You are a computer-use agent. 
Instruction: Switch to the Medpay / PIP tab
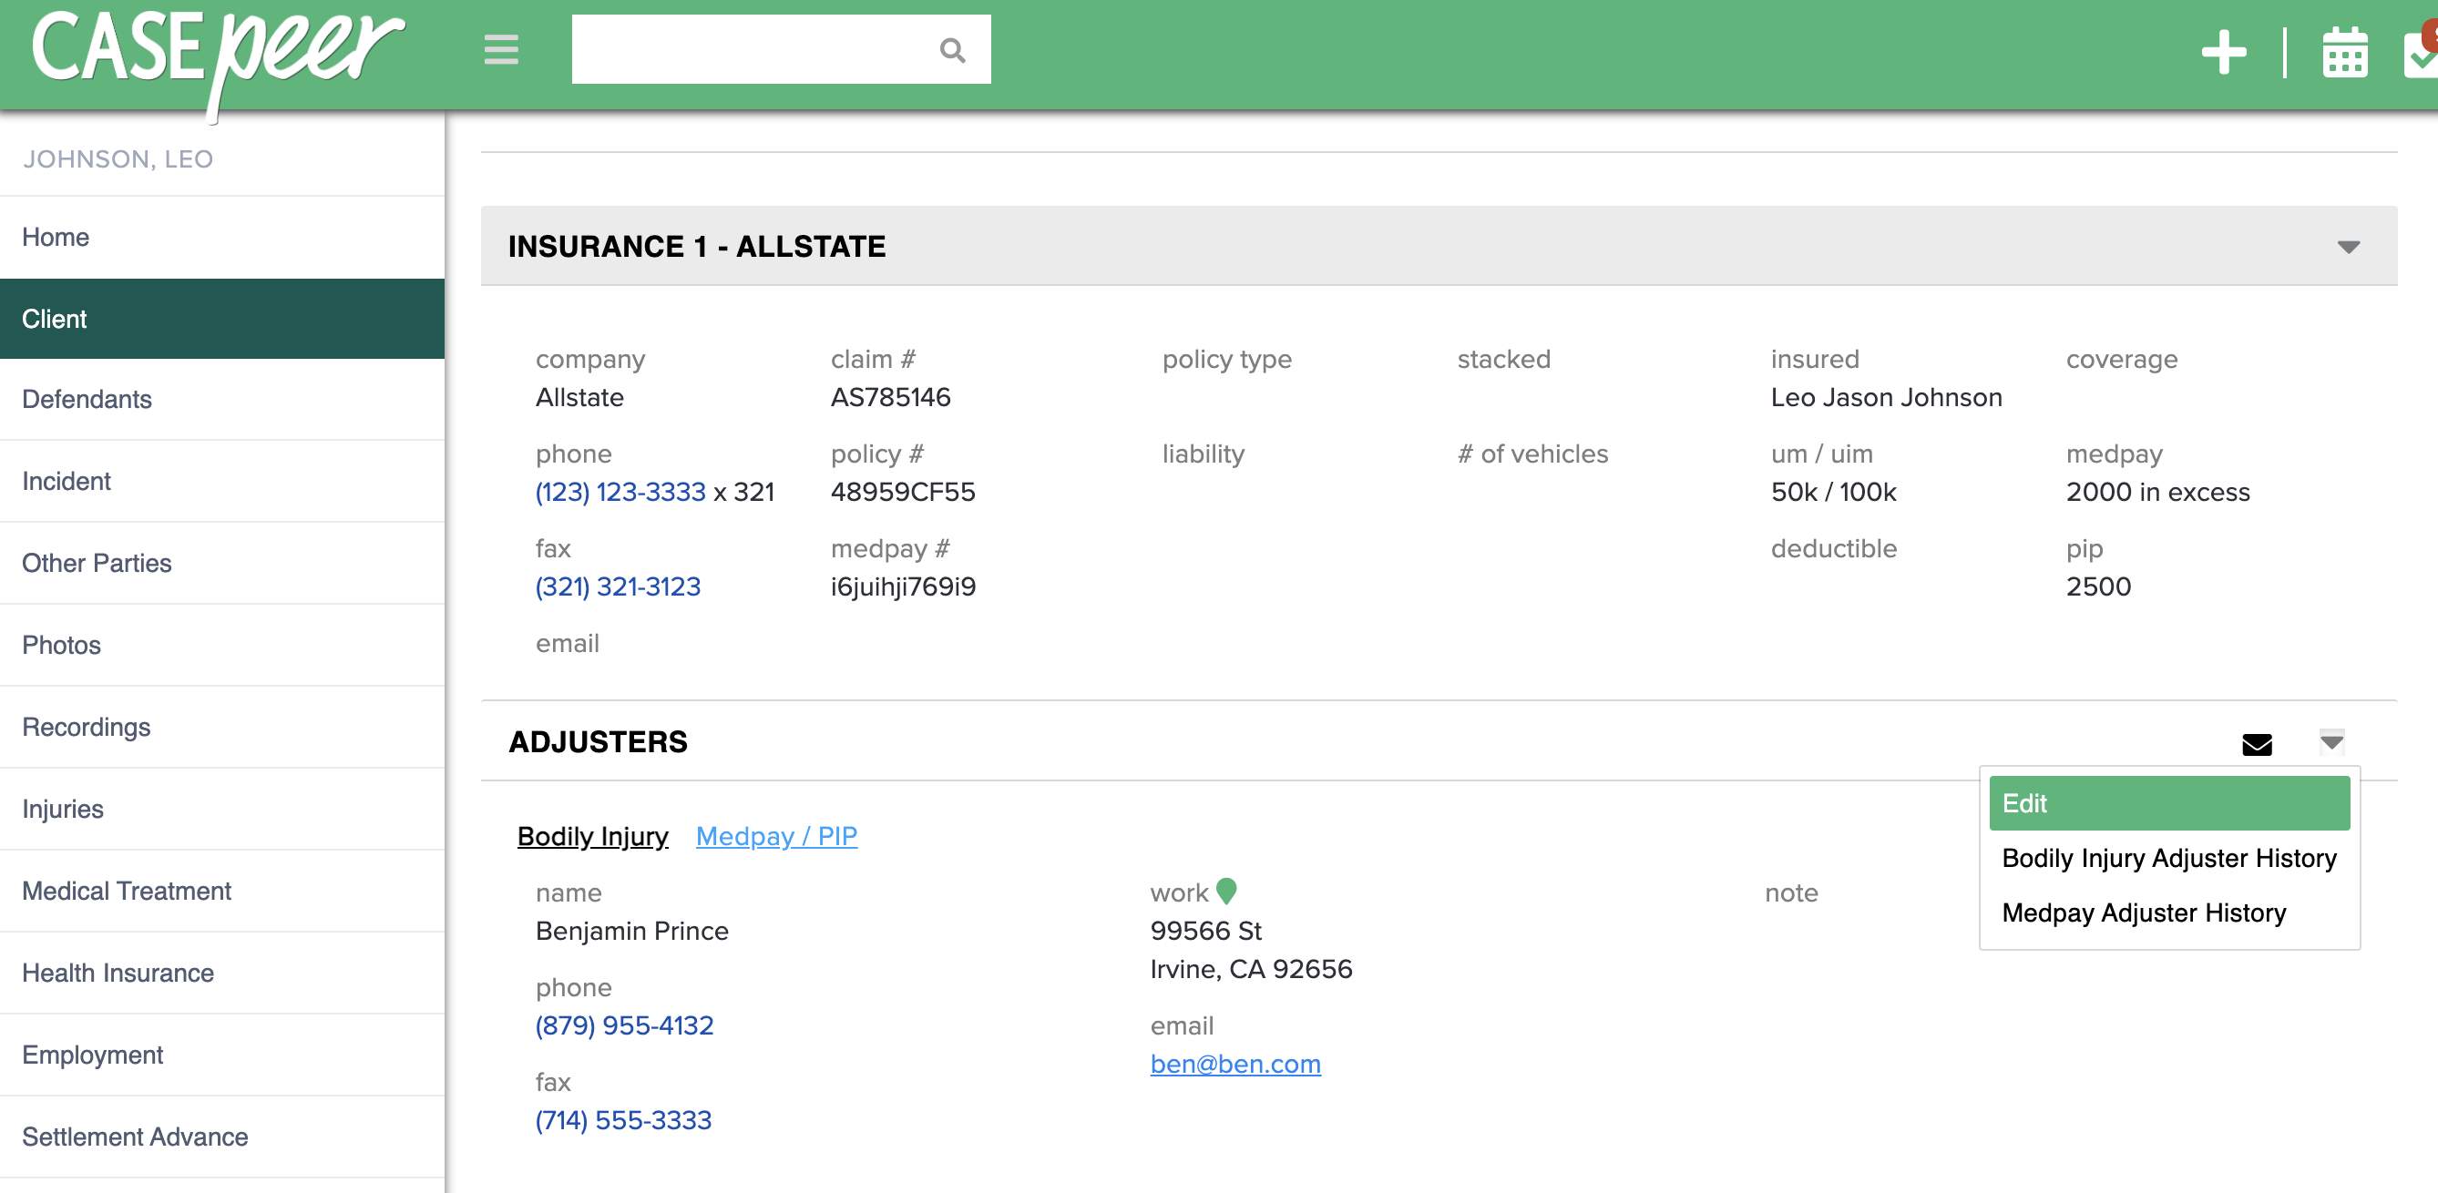(776, 836)
